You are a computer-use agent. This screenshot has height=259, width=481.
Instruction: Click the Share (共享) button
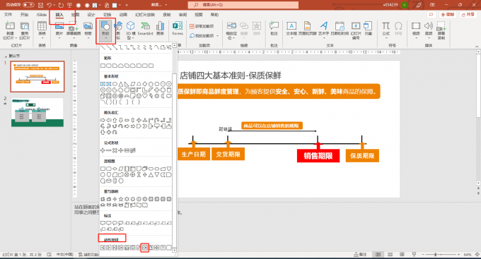coord(468,15)
